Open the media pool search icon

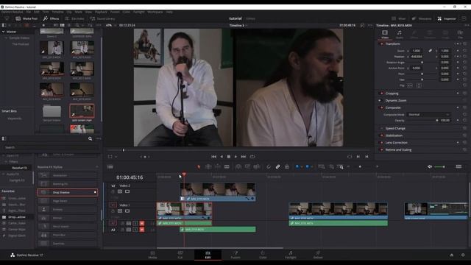tap(77, 25)
